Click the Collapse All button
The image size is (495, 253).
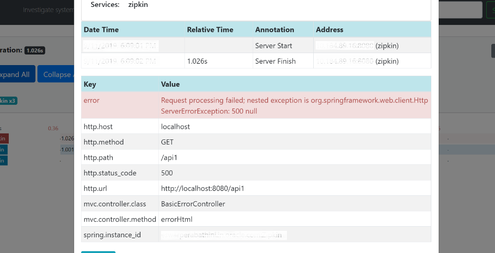56,74
